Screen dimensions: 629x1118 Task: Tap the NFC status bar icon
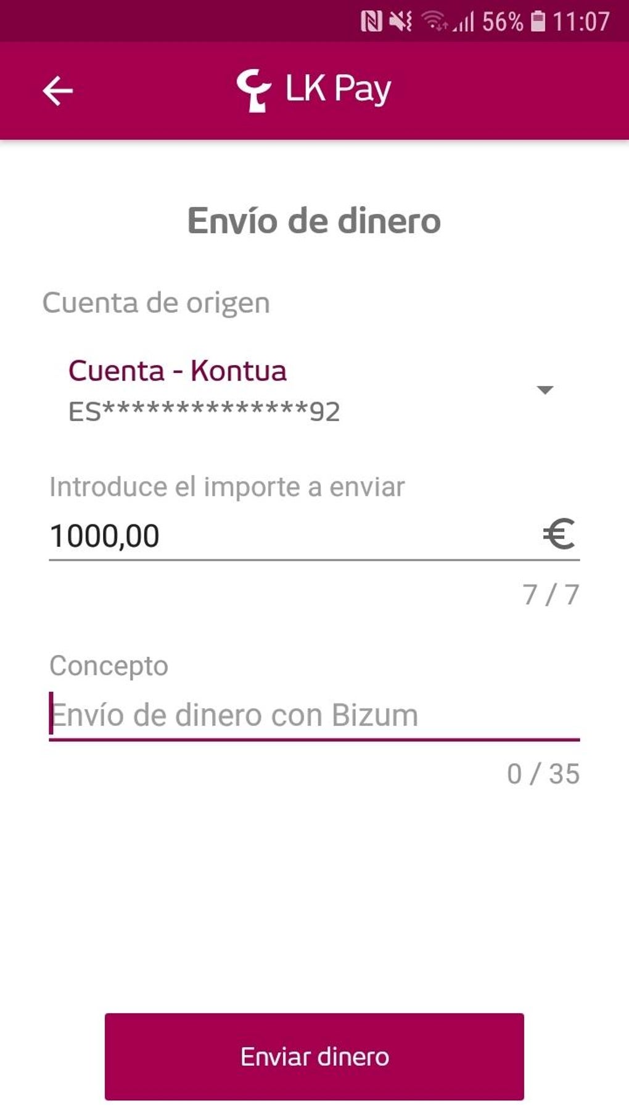click(371, 22)
